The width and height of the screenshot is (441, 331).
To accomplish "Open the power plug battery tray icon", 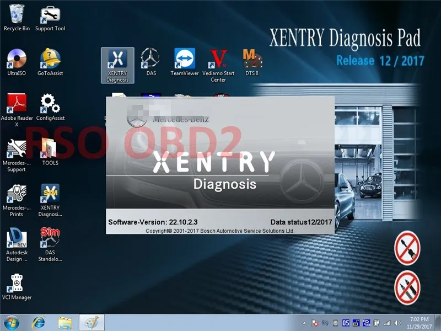I will pyautogui.click(x=377, y=323).
